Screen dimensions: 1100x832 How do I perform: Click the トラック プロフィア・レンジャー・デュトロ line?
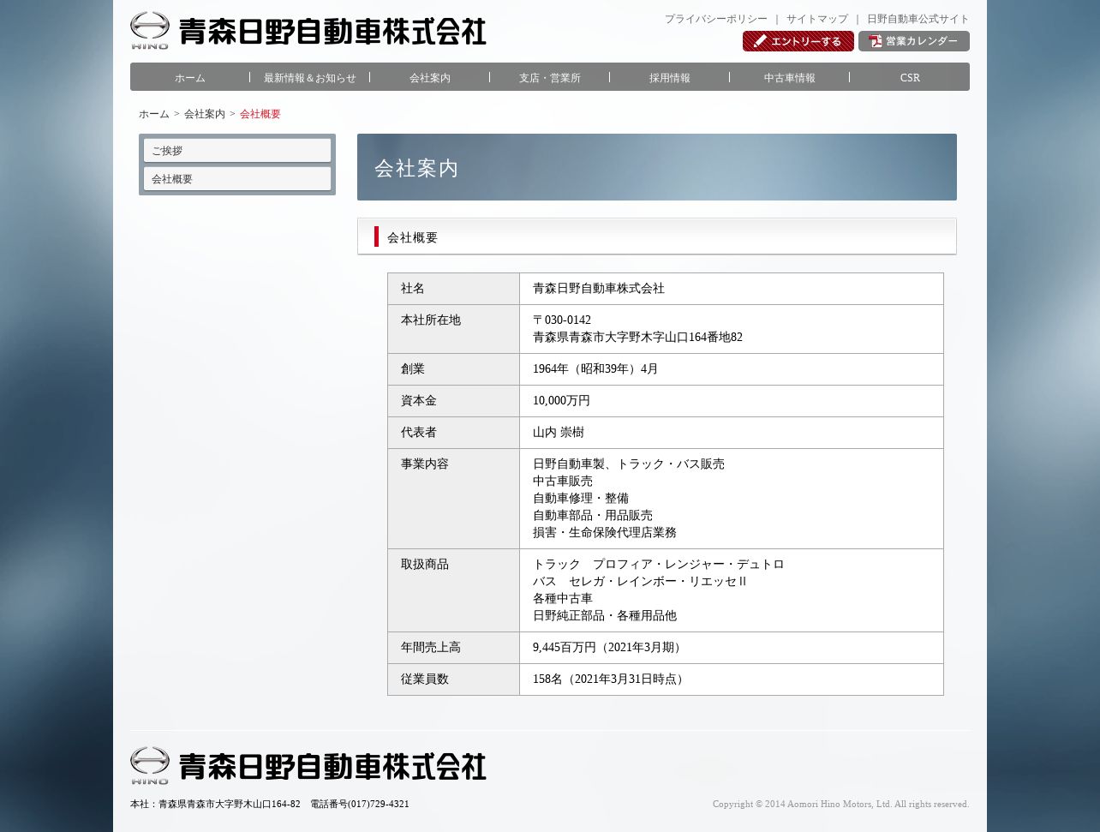659,565
